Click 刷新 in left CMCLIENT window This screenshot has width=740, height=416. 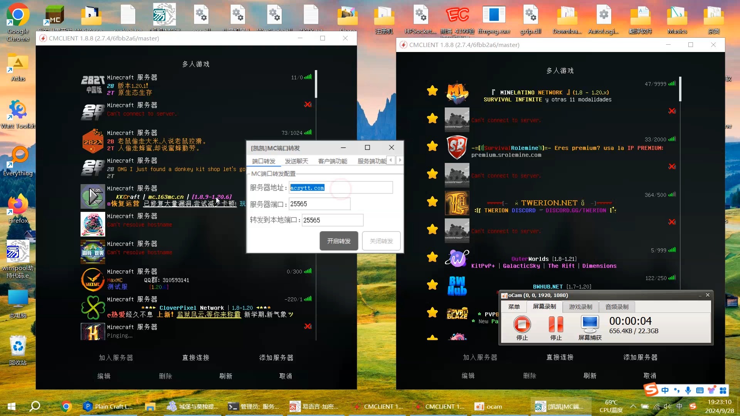[x=226, y=376]
